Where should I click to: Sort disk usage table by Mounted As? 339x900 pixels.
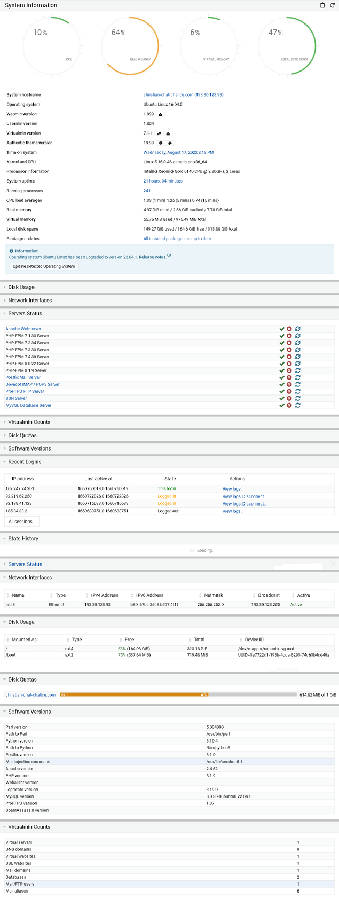24,640
